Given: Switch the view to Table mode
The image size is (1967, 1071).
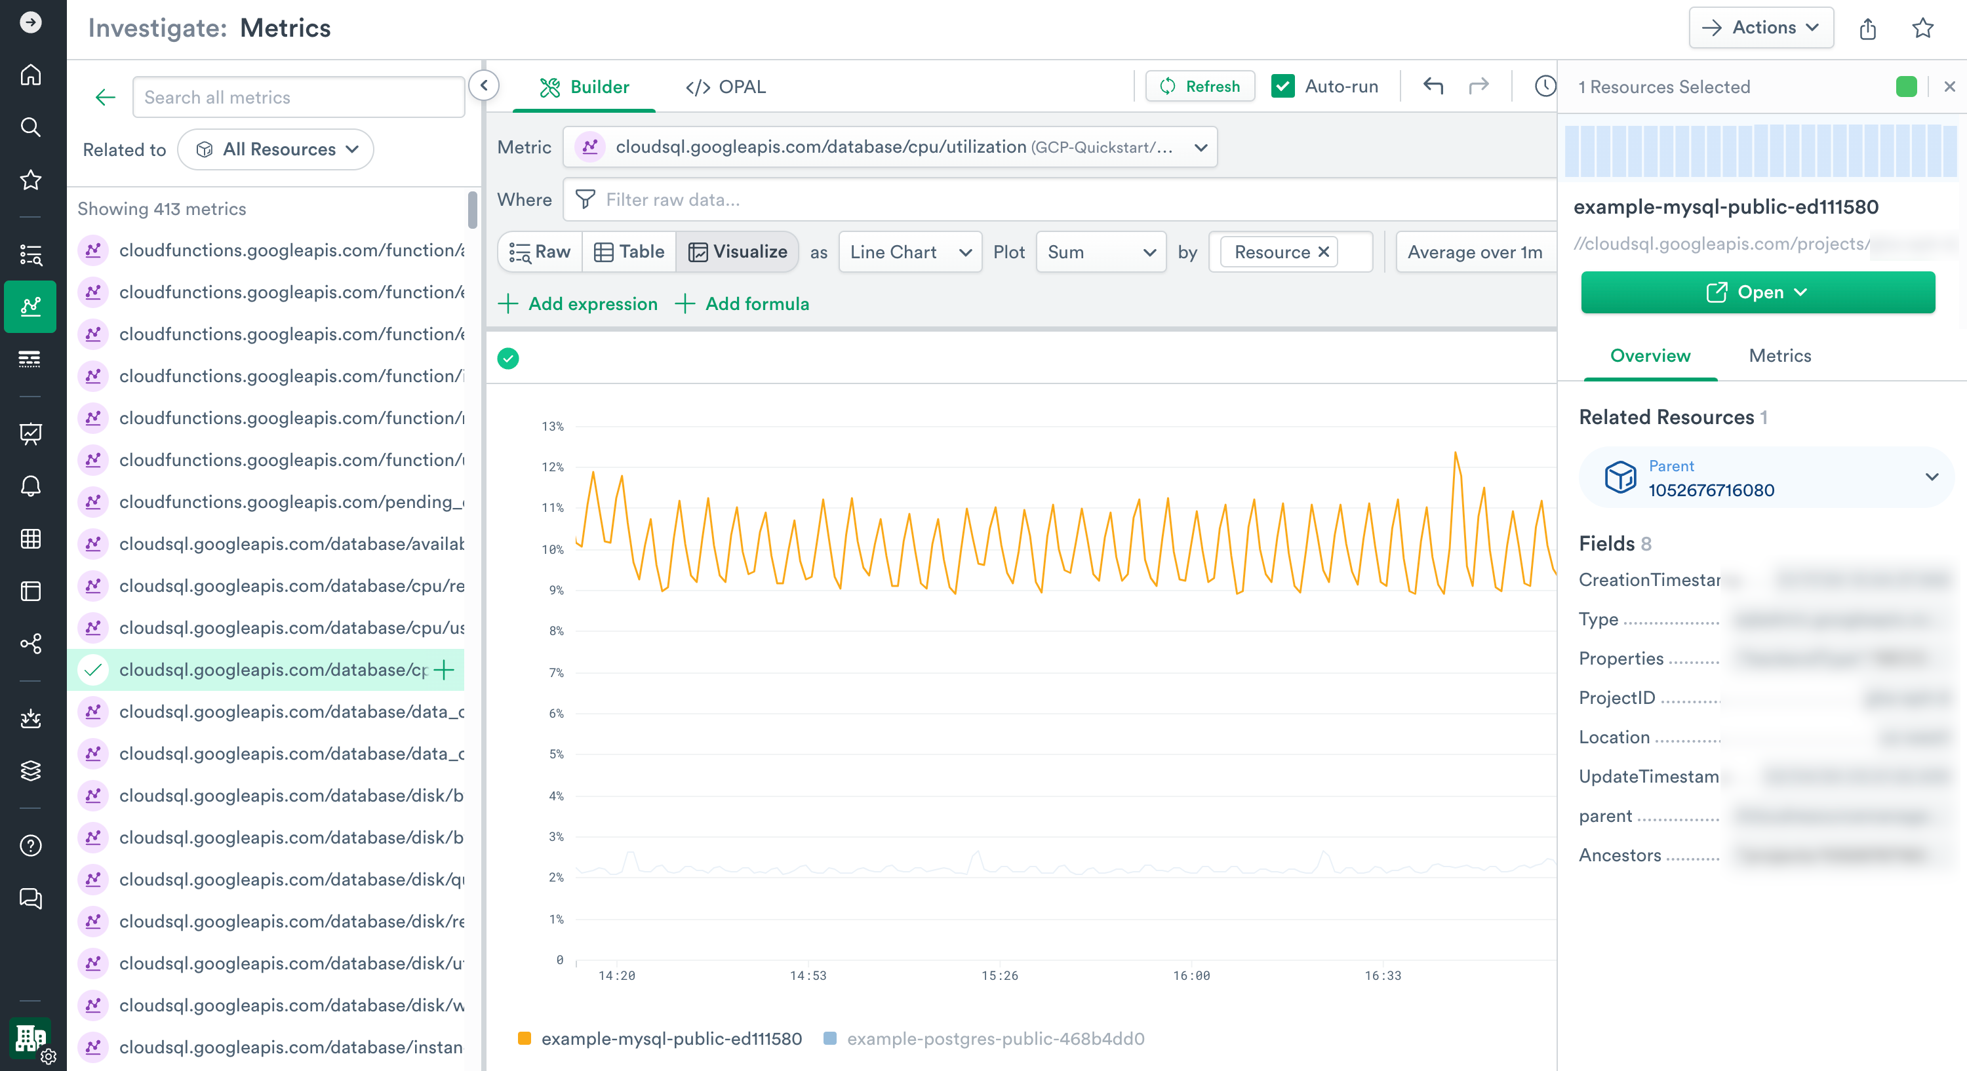Looking at the screenshot, I should (x=629, y=252).
